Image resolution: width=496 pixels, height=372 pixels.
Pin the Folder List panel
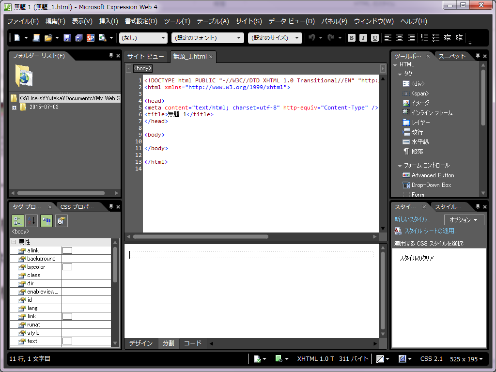[x=111, y=56]
